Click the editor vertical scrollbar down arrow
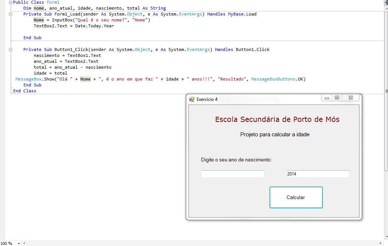The height and width of the screenshot is (246, 388). [x=386, y=238]
